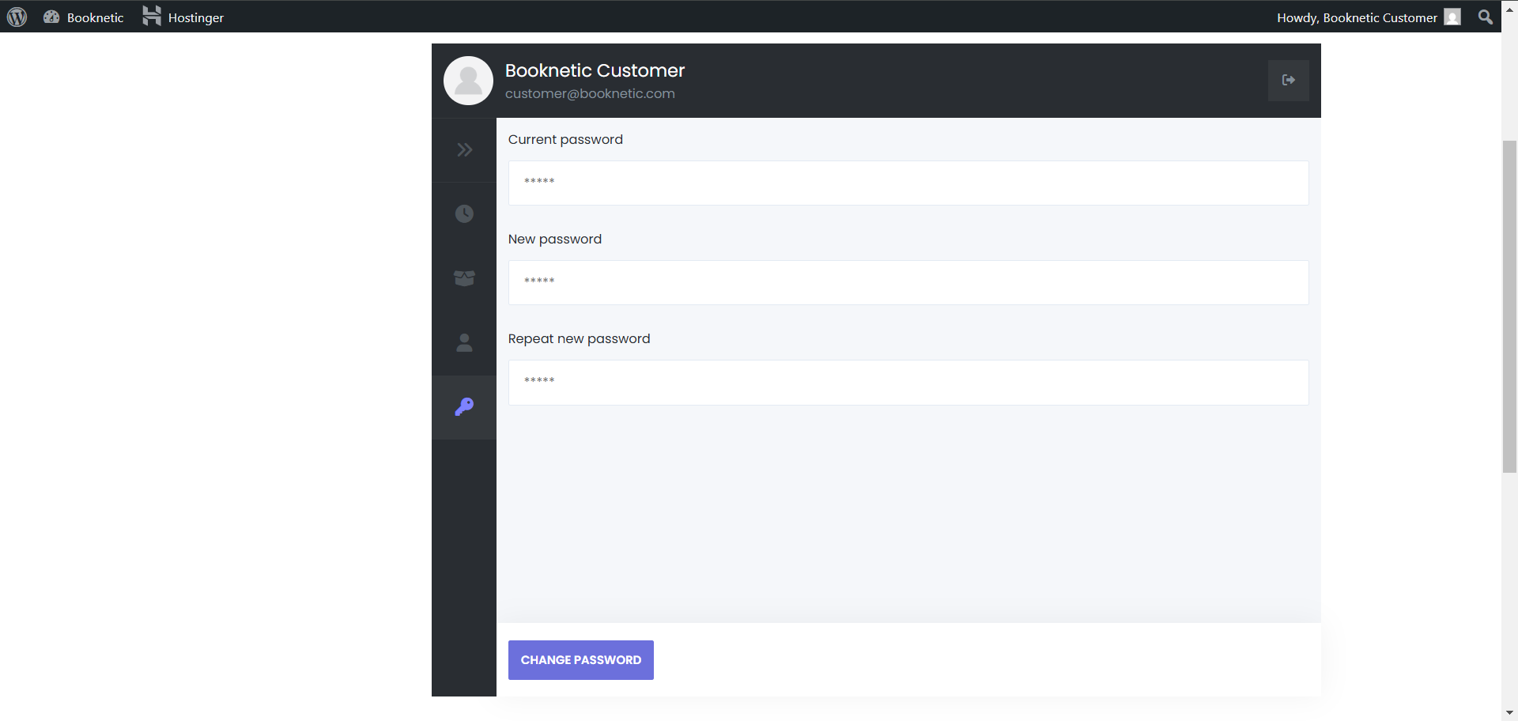Click the scrollbar down arrow

(1509, 713)
